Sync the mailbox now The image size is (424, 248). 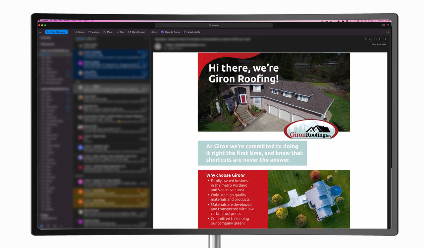point(153,32)
